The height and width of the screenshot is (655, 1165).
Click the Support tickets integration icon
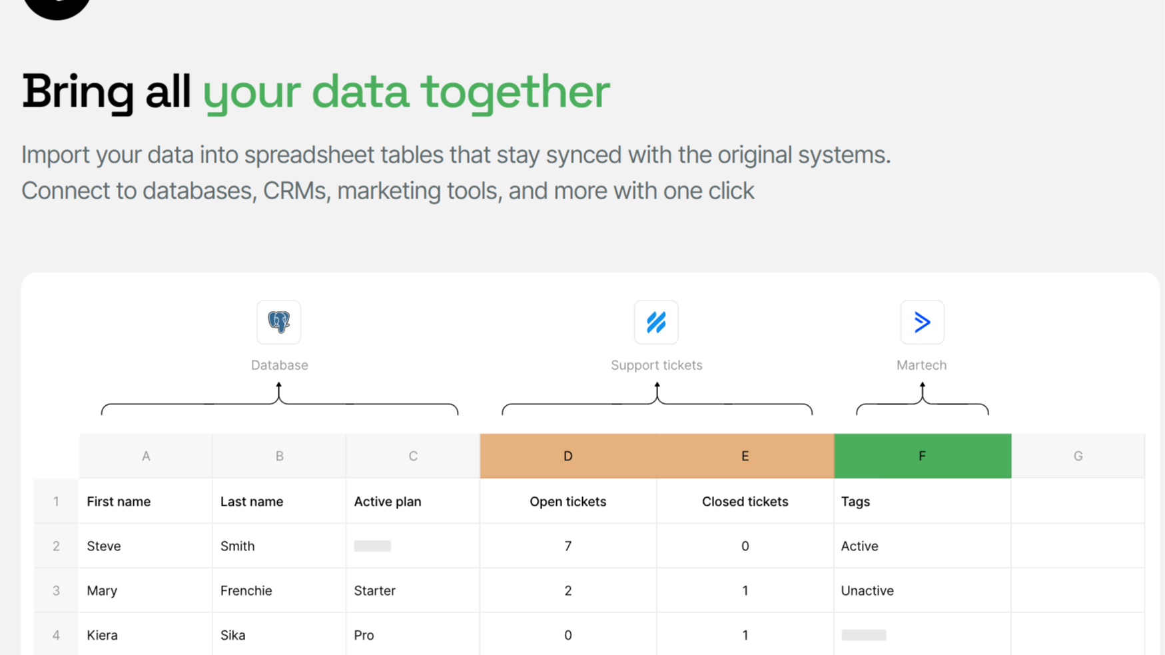point(656,323)
